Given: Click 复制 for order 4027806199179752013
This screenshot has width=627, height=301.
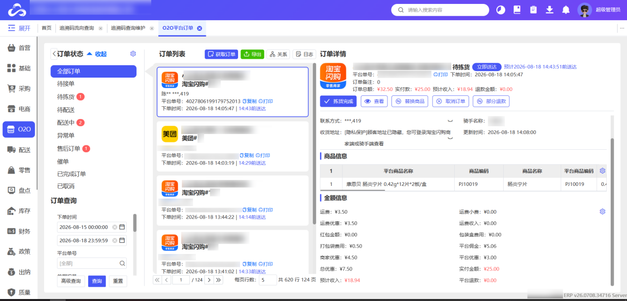Looking at the screenshot, I should tap(249, 101).
